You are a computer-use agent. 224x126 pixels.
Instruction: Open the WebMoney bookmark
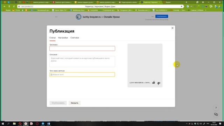77,10
